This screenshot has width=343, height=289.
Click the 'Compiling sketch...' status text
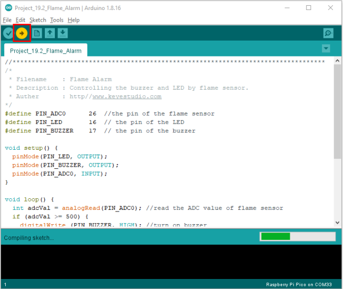pyautogui.click(x=28, y=238)
